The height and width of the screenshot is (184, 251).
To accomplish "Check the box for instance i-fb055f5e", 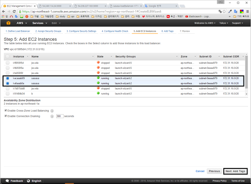I will 8,68.
